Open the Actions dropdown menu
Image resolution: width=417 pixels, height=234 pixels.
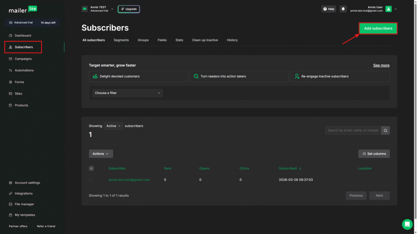[101, 154]
